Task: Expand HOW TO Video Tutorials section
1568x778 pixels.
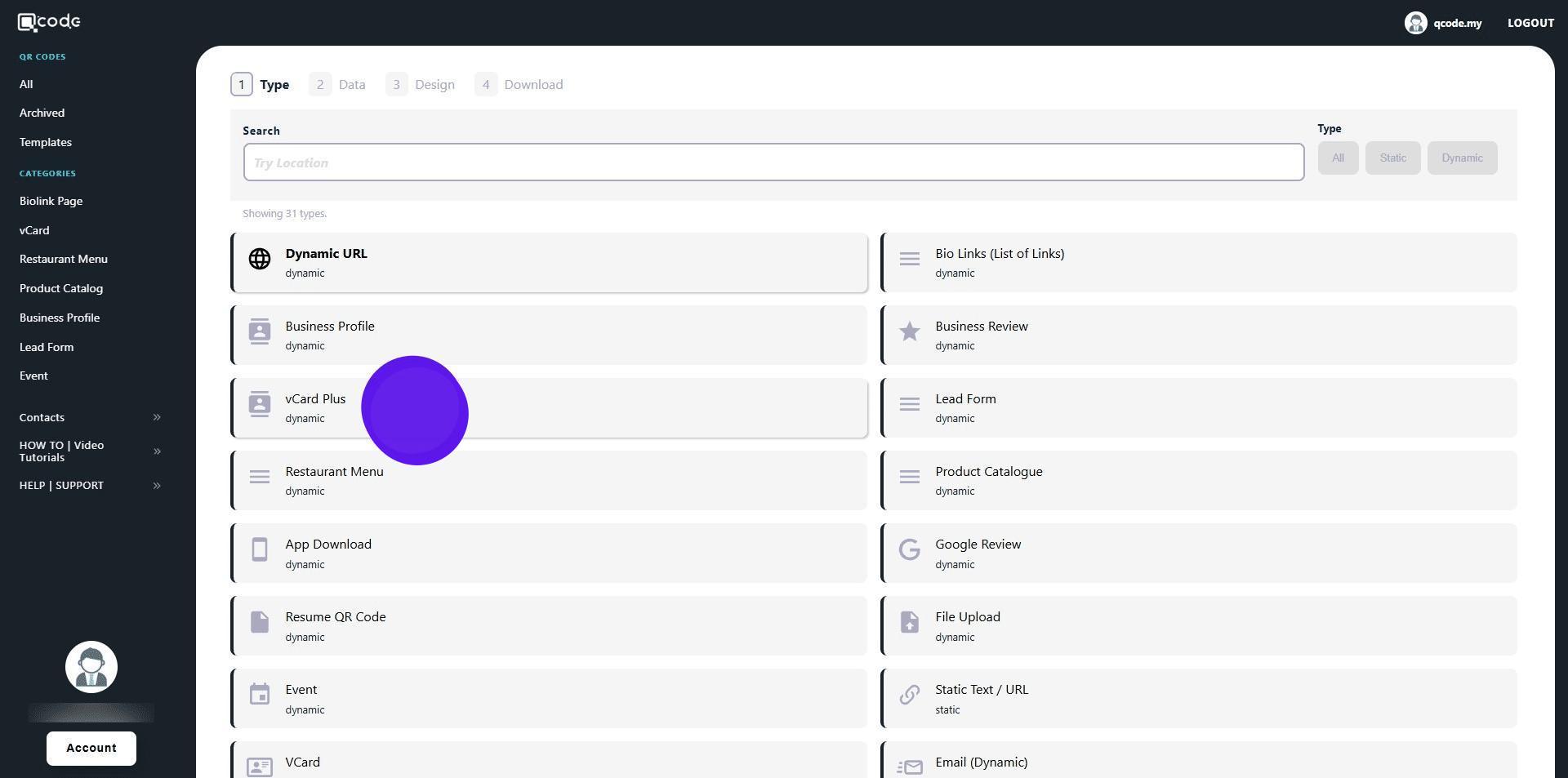Action: [x=157, y=451]
